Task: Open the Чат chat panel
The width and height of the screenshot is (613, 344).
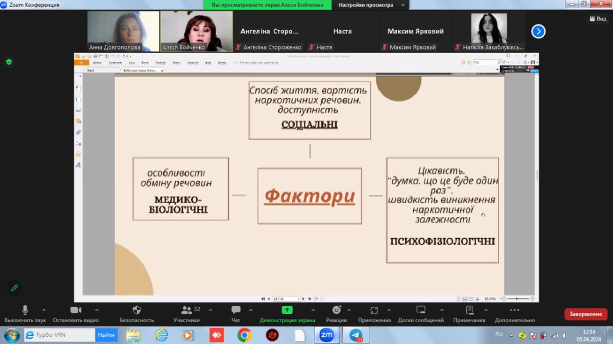Action: coord(235,310)
